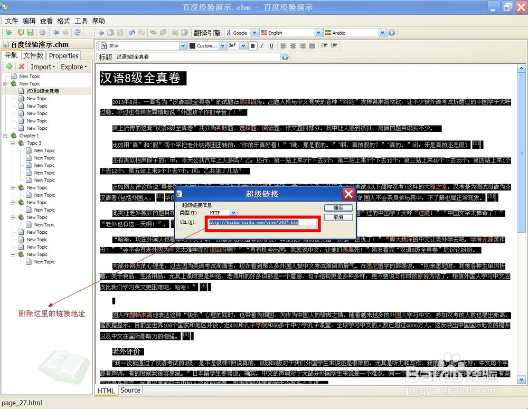
Task: Click the remove link icon
Action: point(163,33)
